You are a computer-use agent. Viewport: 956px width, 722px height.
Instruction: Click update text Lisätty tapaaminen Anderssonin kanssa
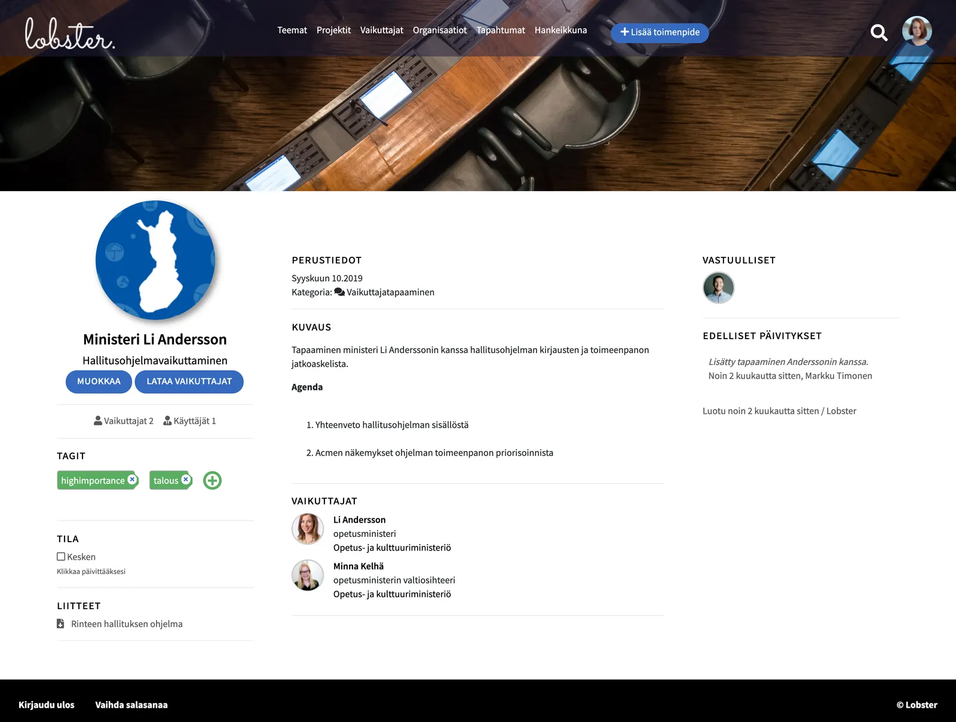[788, 362]
